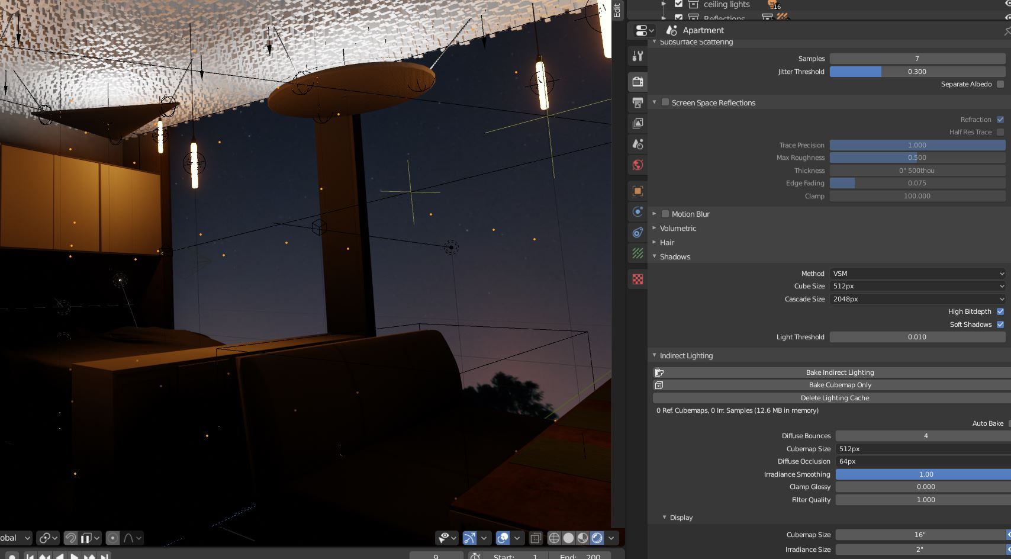Open the Render properties tab
Image resolution: width=1011 pixels, height=559 pixels.
637,82
